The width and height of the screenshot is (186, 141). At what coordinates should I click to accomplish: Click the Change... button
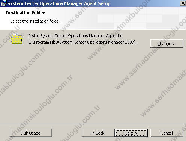pyautogui.click(x=167, y=44)
